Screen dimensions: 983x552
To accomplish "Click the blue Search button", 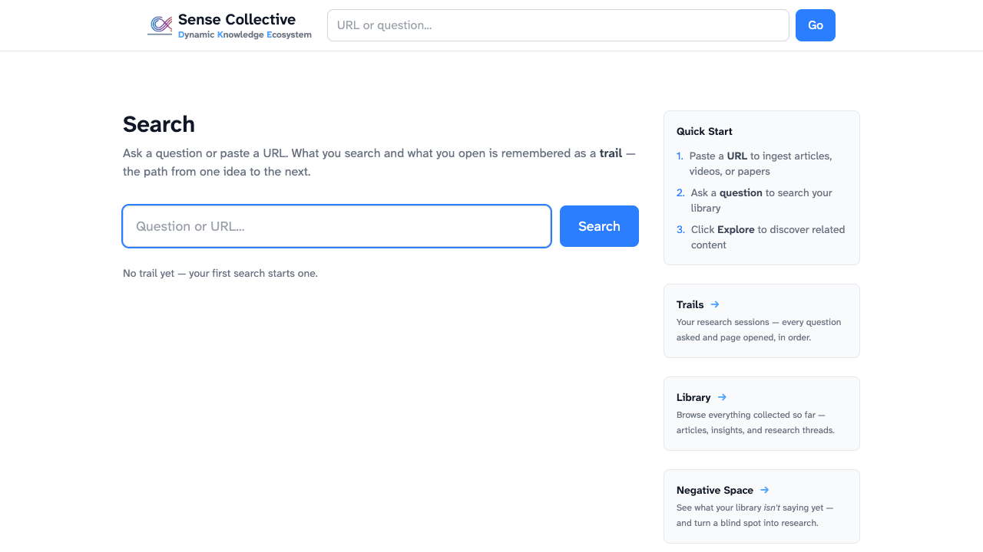I will [x=599, y=226].
